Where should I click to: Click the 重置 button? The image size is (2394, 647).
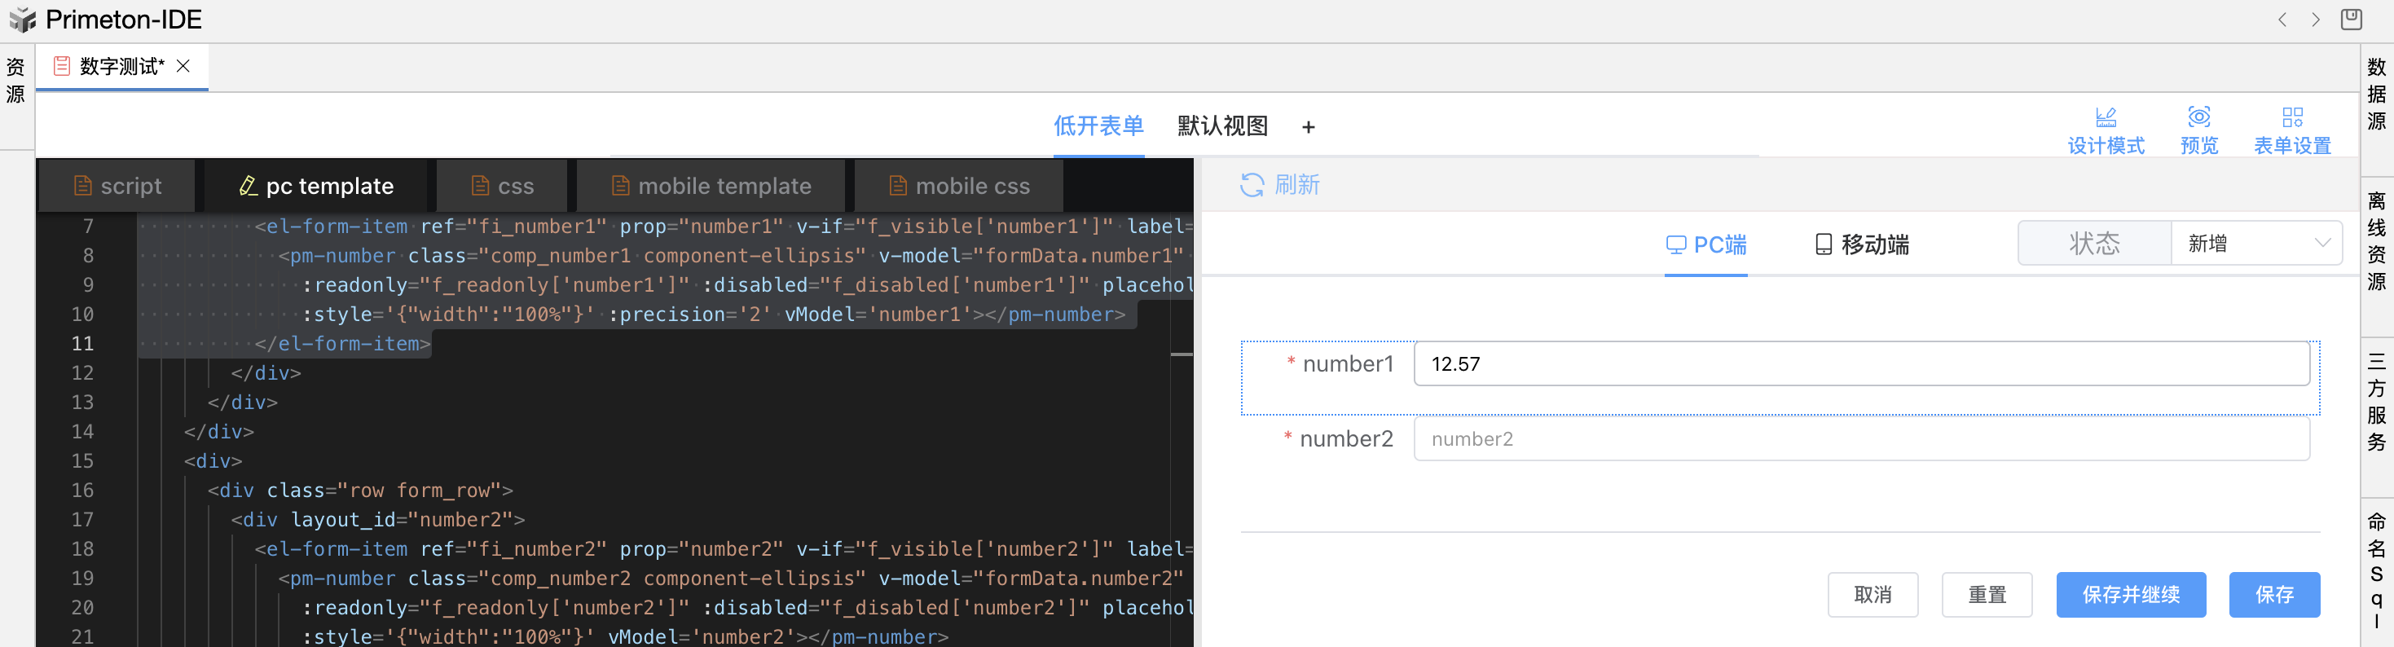click(x=1986, y=595)
